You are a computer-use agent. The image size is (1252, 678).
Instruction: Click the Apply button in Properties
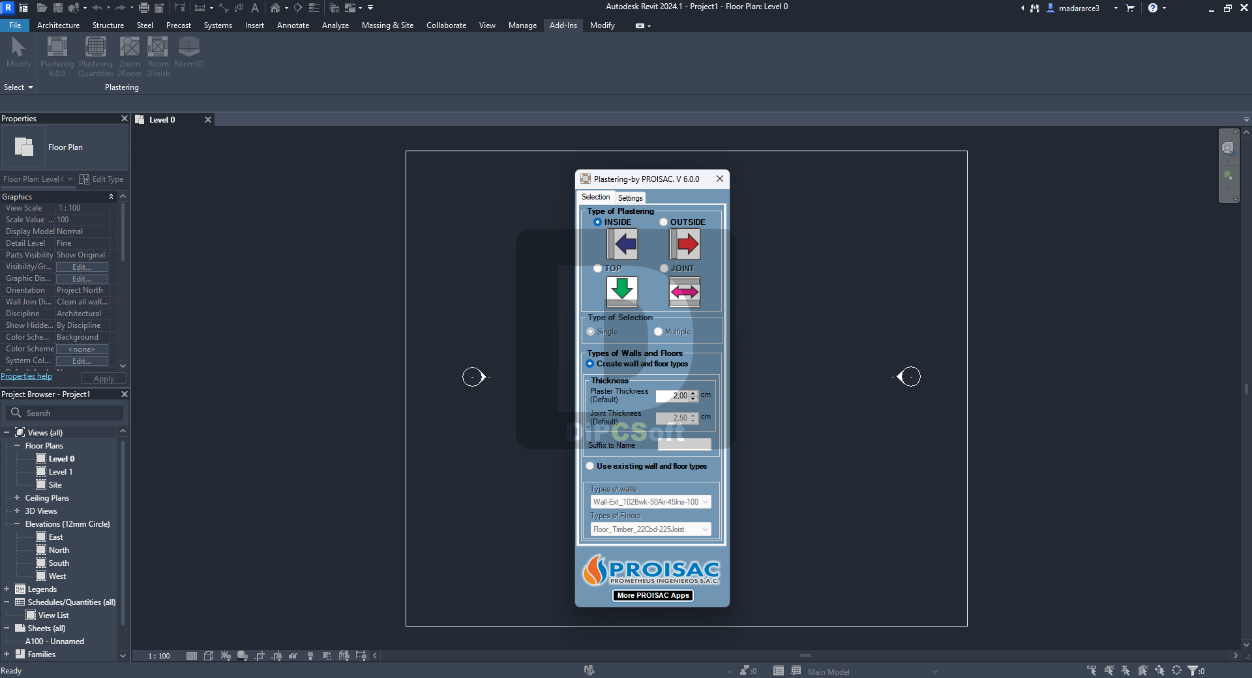tap(104, 379)
